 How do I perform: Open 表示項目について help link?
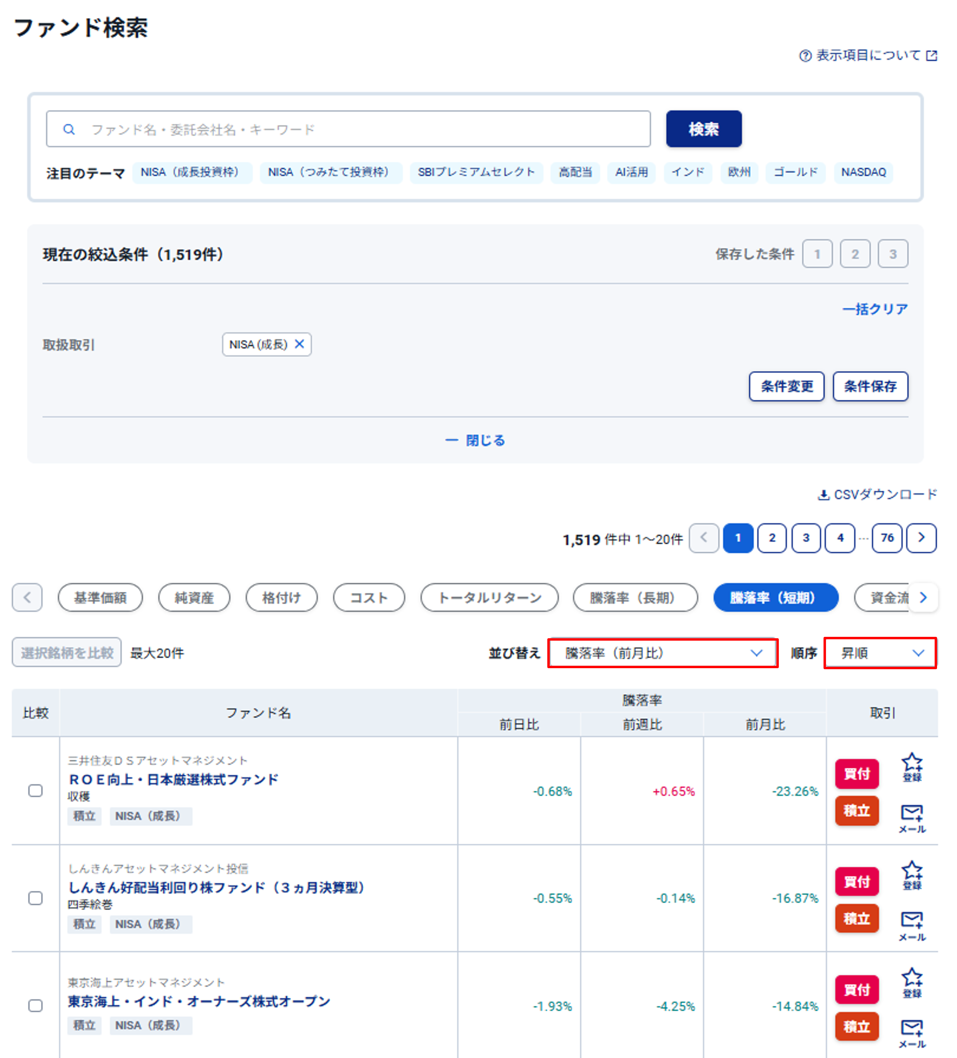pos(868,56)
